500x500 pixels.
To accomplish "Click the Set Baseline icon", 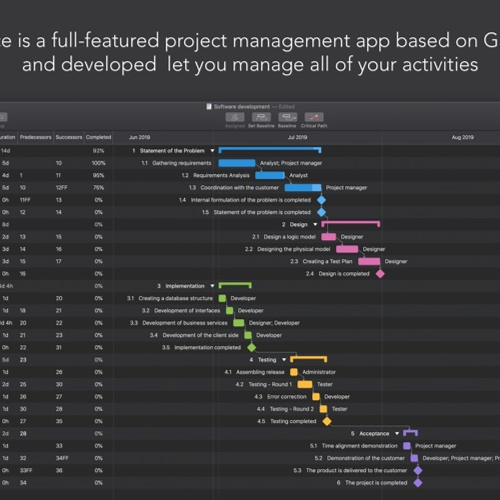I will pyautogui.click(x=262, y=117).
